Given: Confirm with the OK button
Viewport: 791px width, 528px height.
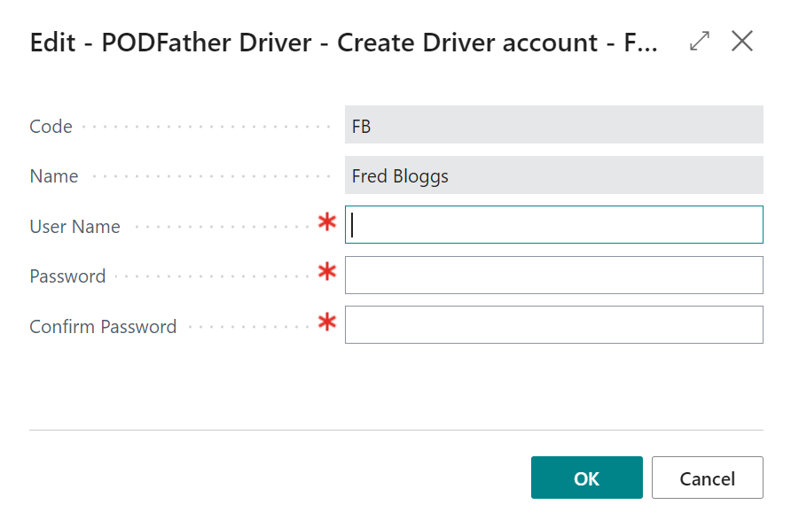Looking at the screenshot, I should pos(587,478).
